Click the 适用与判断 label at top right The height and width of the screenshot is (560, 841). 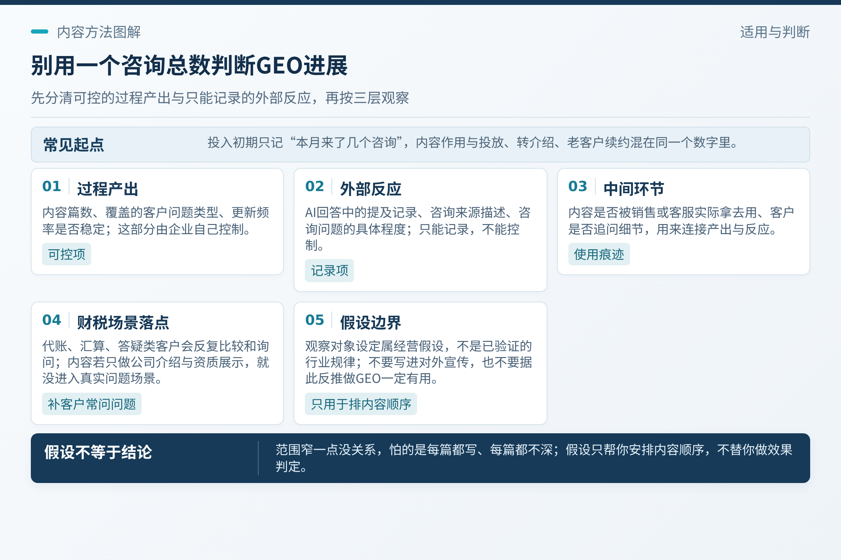775,32
